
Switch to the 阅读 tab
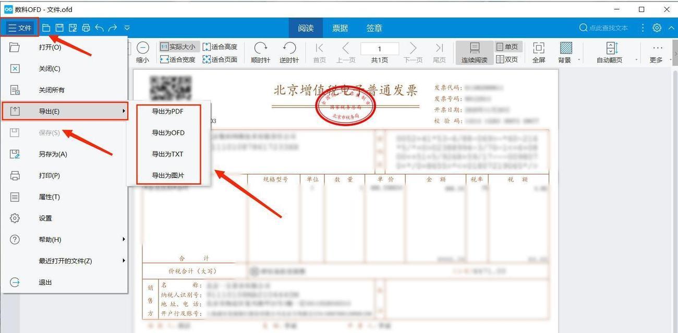pos(306,28)
